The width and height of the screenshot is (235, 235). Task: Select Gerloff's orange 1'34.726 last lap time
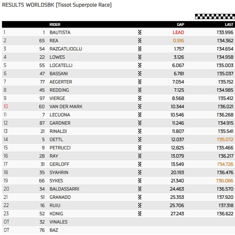click(x=225, y=164)
